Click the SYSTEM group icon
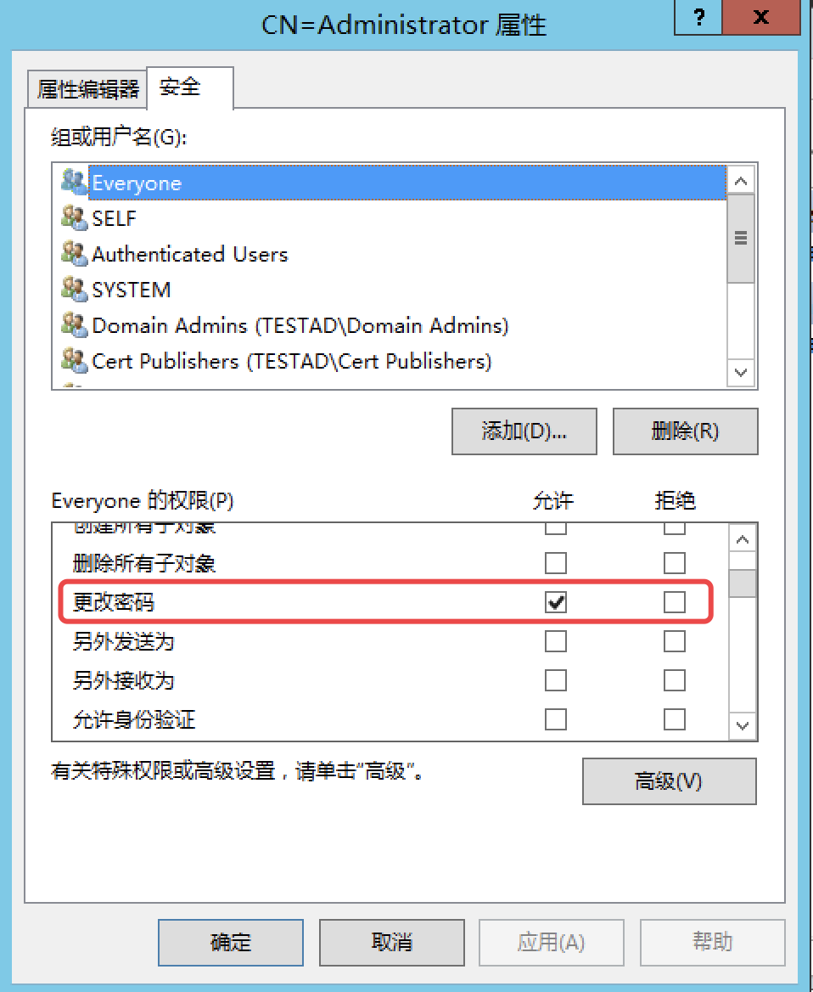813x992 pixels. [74, 289]
